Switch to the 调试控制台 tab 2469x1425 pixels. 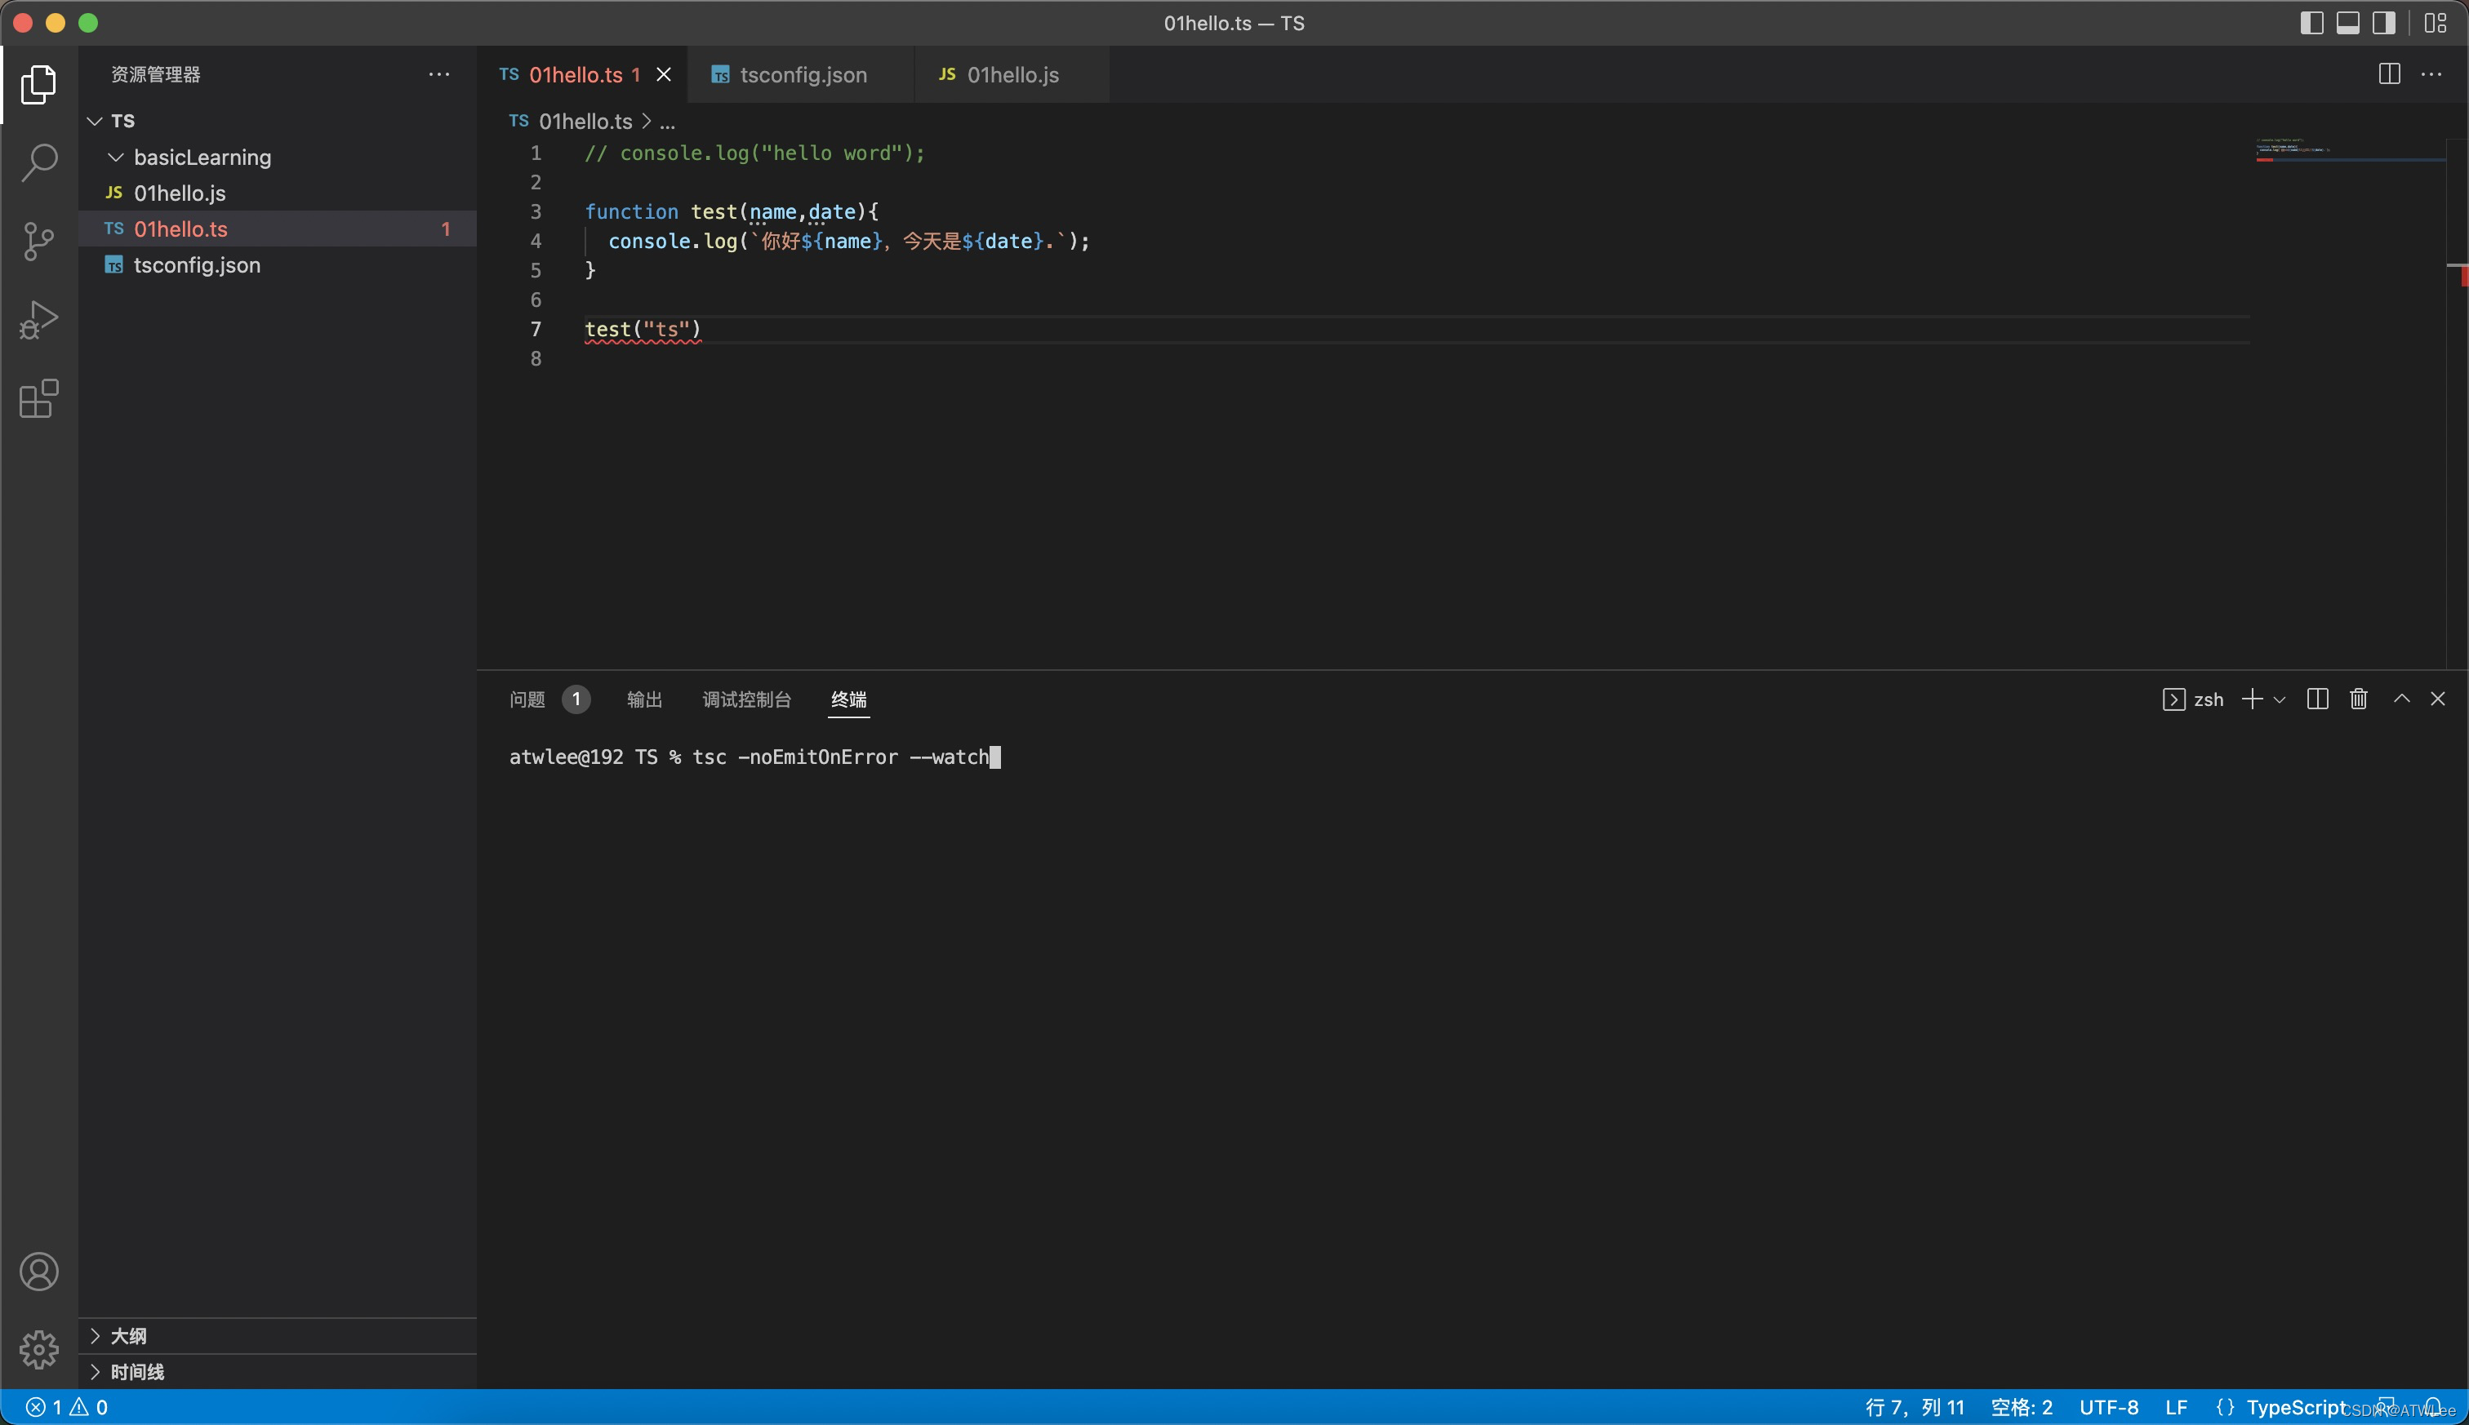point(747,699)
